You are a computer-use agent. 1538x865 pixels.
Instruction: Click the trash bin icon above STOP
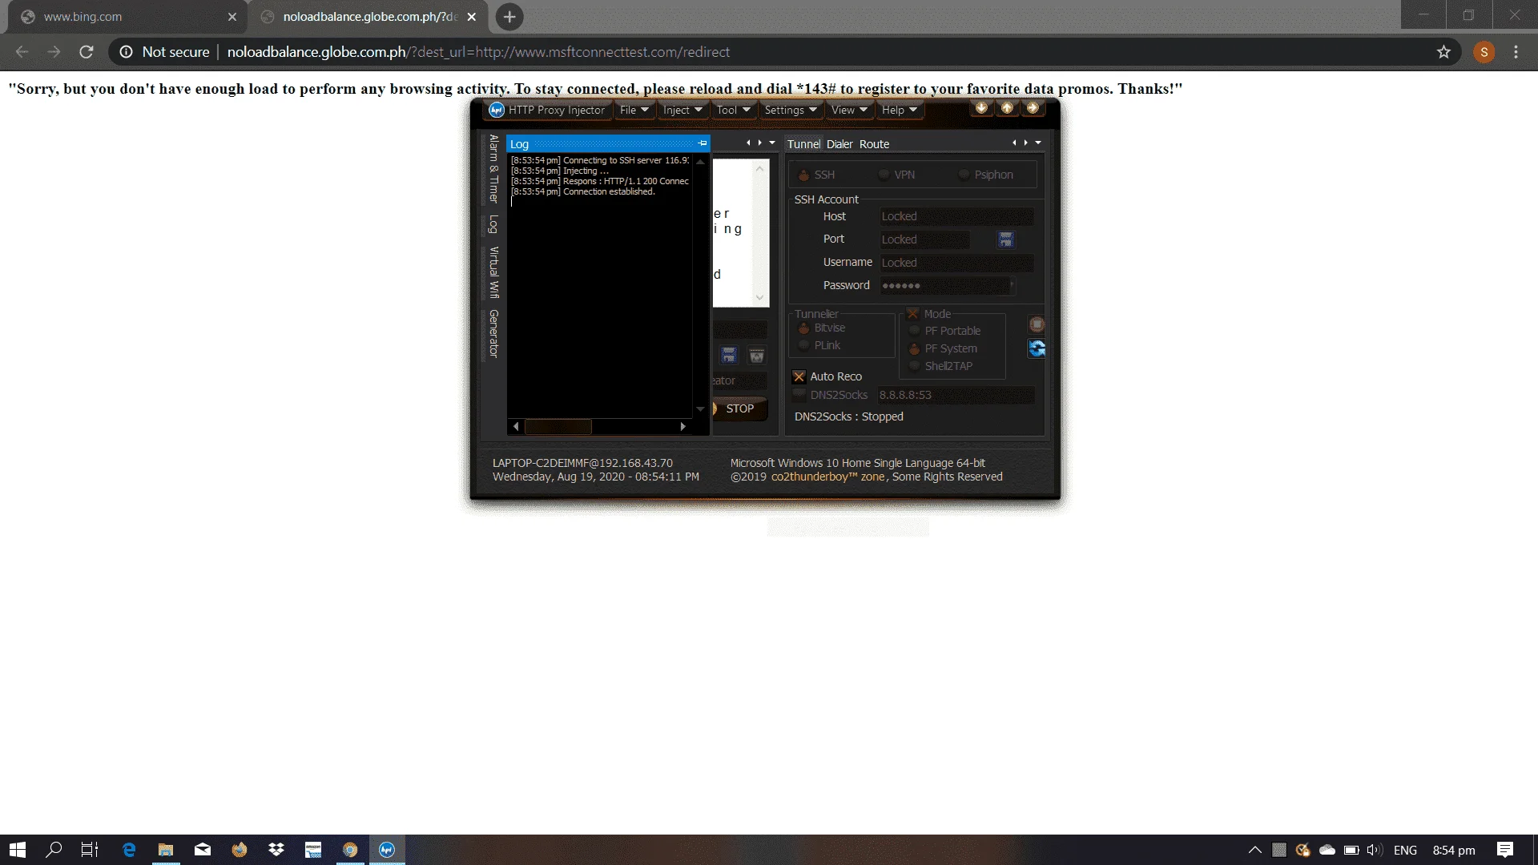point(756,355)
